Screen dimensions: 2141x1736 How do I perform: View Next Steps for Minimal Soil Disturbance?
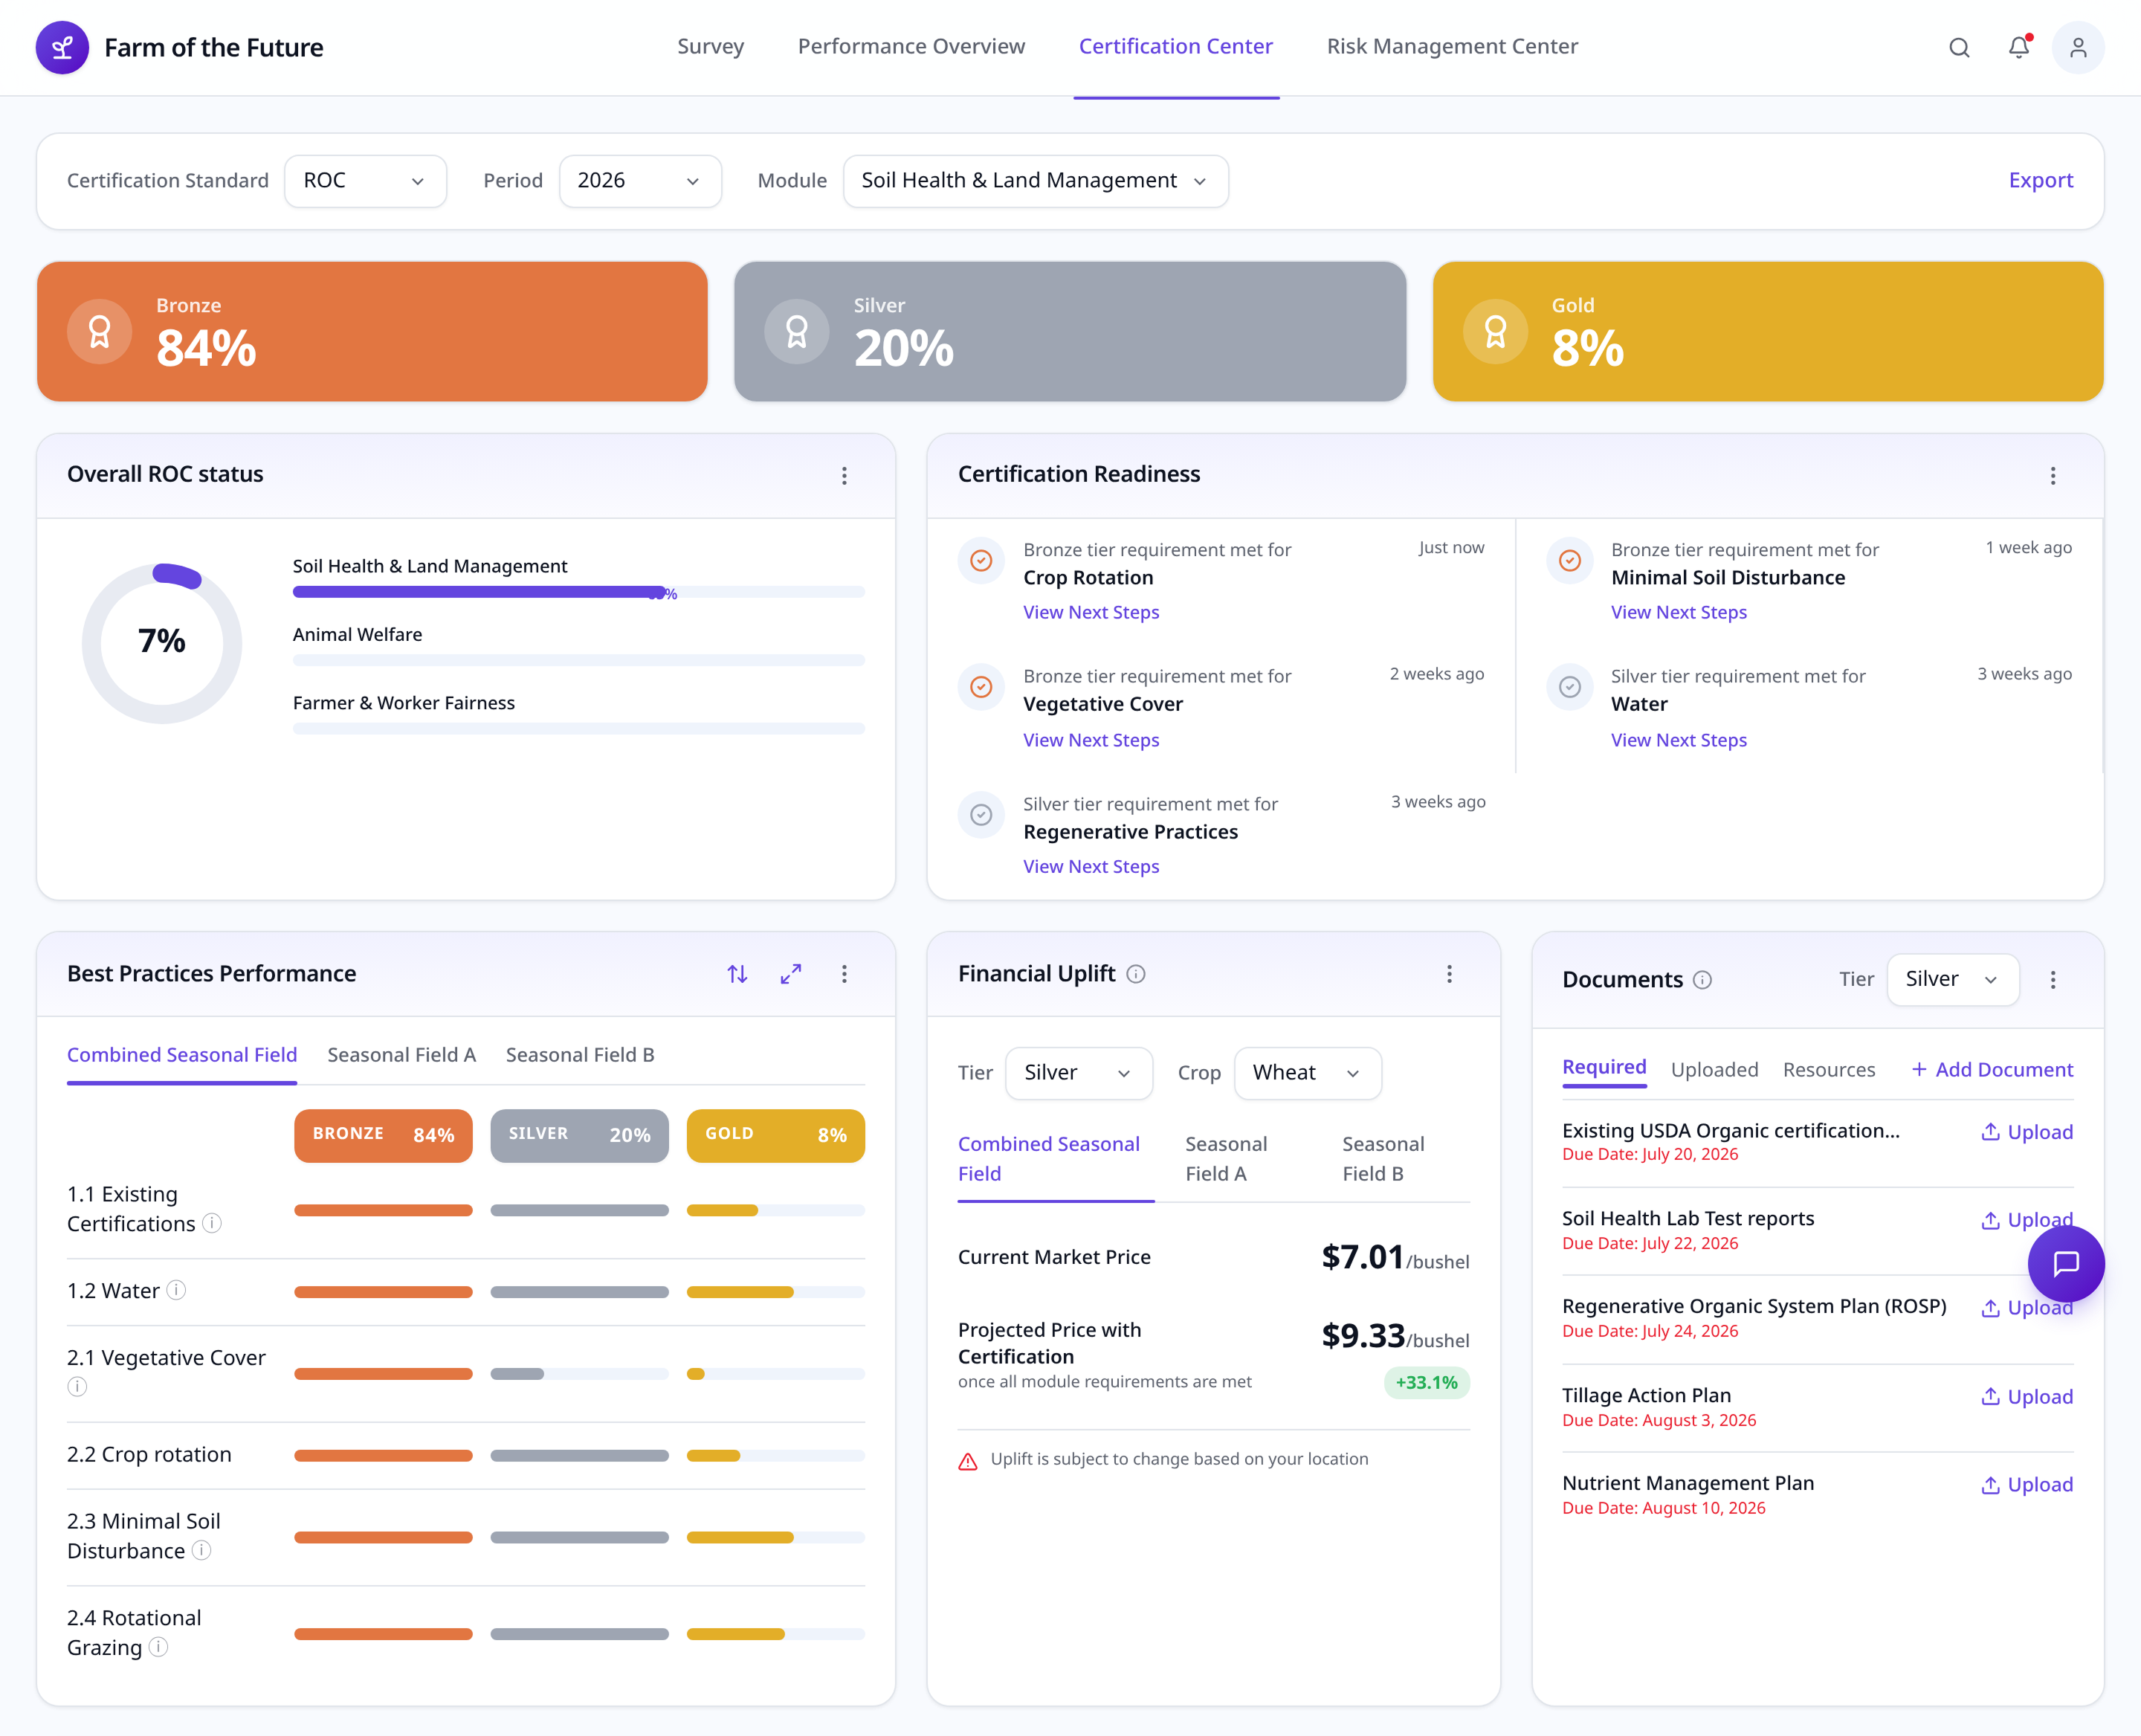(1679, 612)
